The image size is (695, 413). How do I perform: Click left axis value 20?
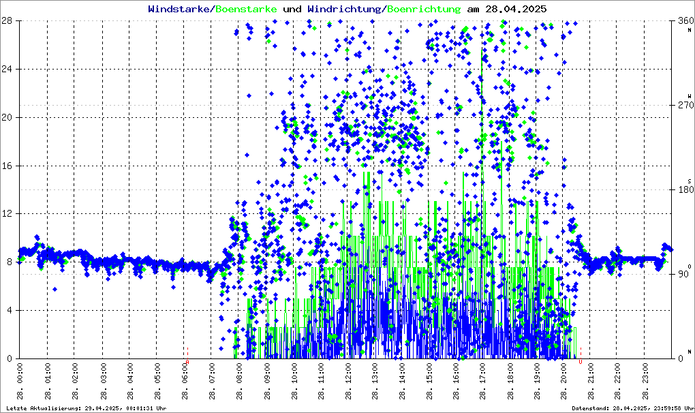6,117
